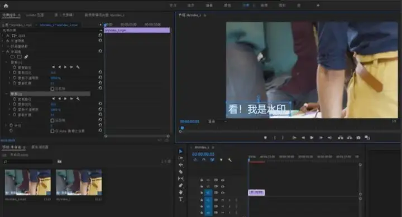Tick the Inverted checkbox under first mask
402x217 pixels.
[52, 88]
